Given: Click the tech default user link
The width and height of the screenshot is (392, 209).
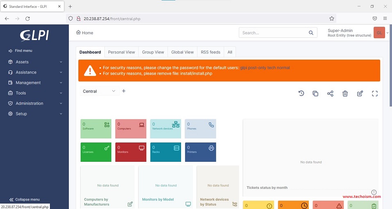Looking at the screenshot, I should (272, 68).
